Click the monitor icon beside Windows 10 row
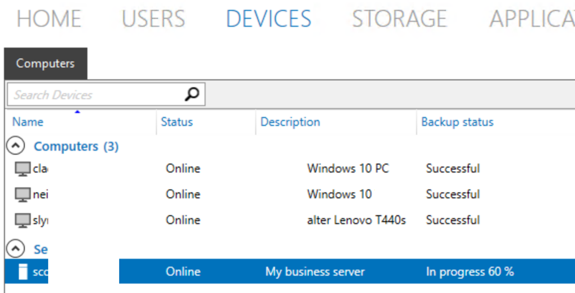Viewport: 575px width, 293px height. pyautogui.click(x=22, y=194)
